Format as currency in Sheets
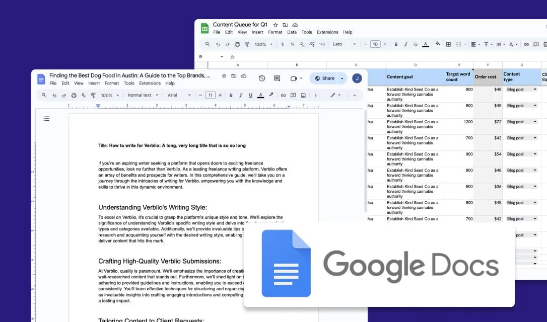 click(282, 44)
